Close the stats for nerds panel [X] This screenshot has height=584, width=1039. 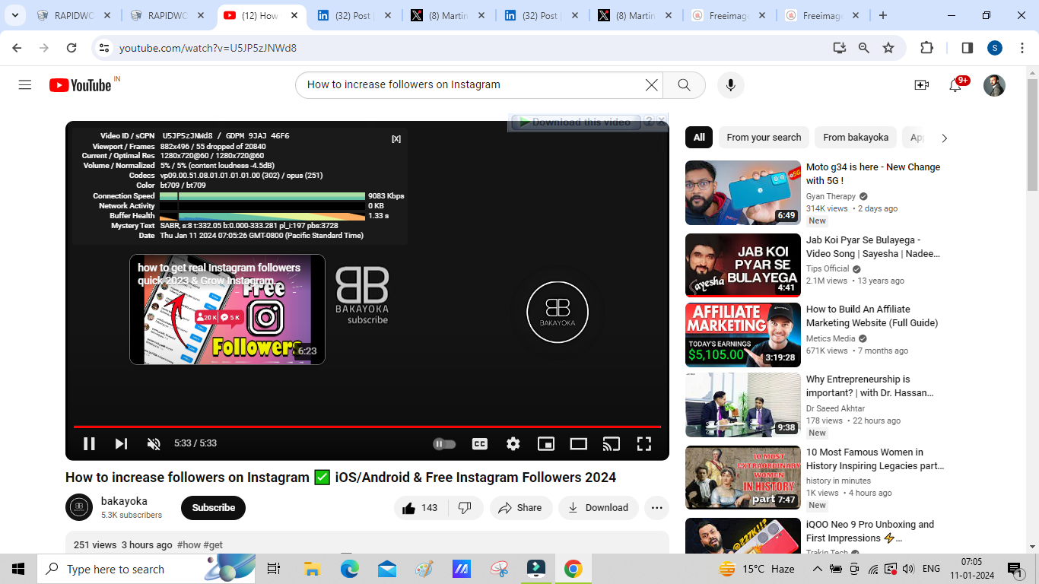(x=396, y=138)
